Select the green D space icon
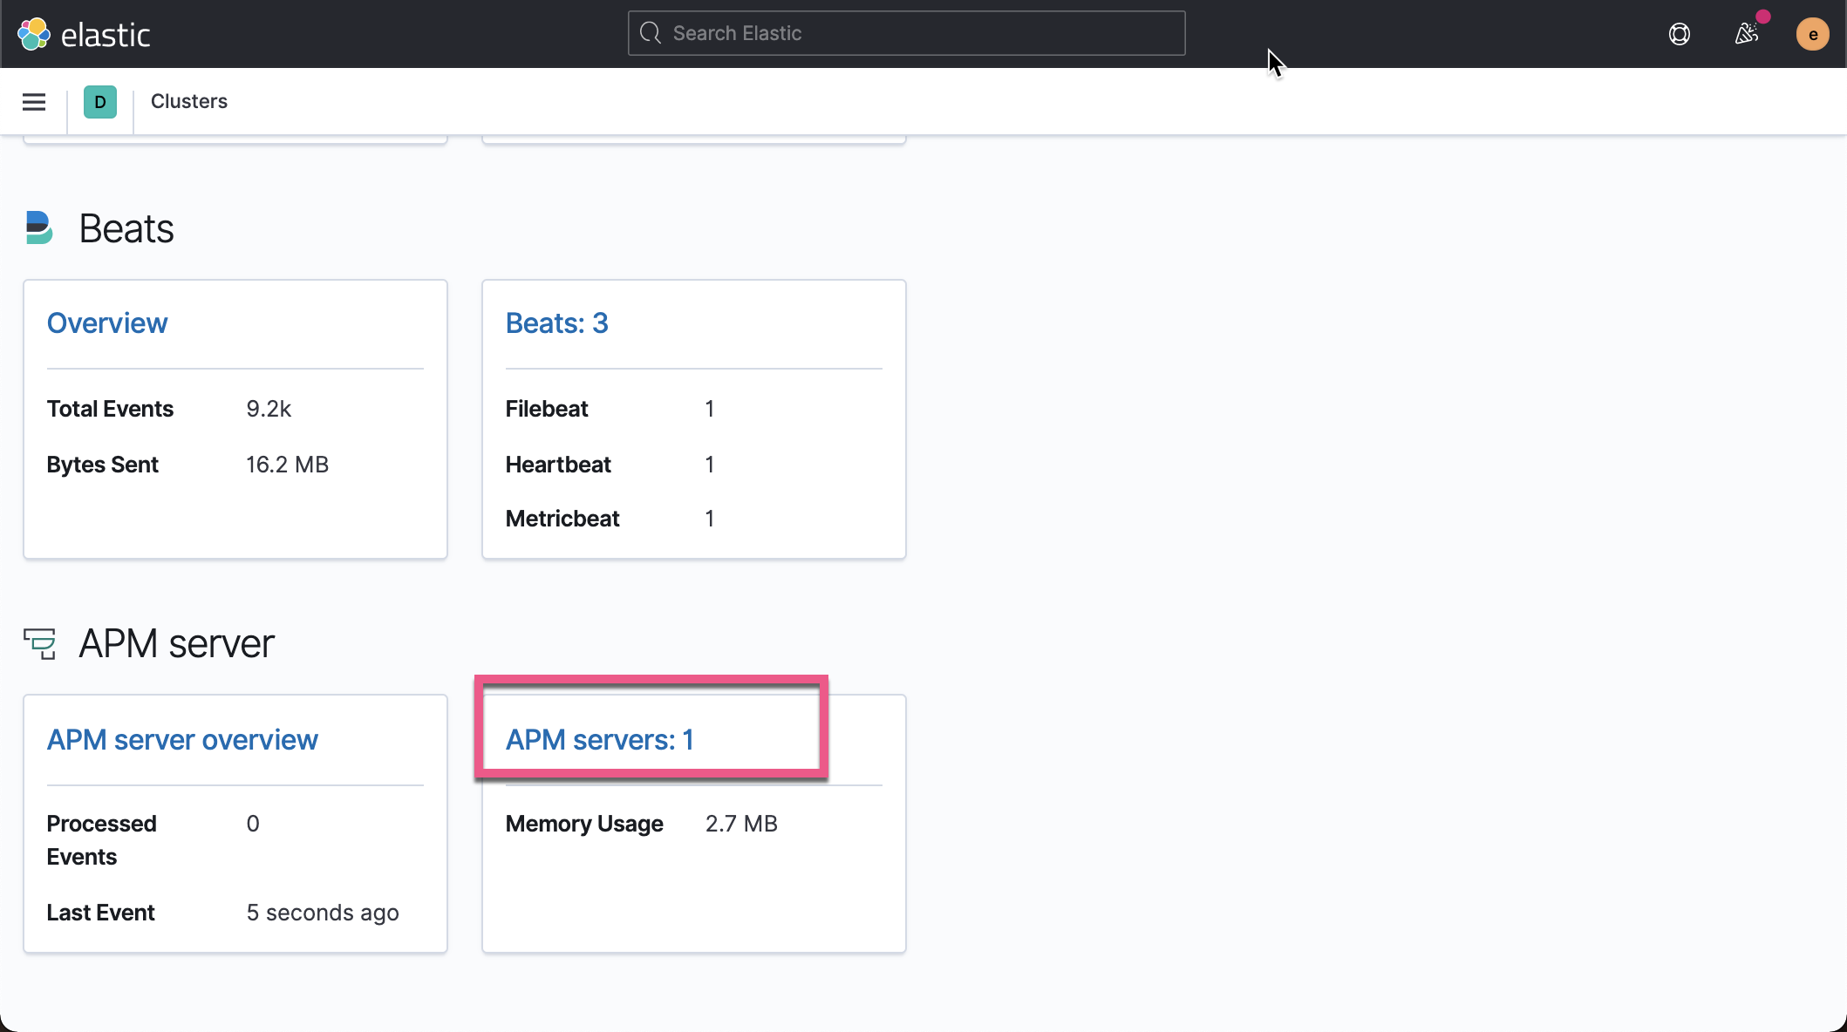The height and width of the screenshot is (1032, 1847). click(x=100, y=102)
